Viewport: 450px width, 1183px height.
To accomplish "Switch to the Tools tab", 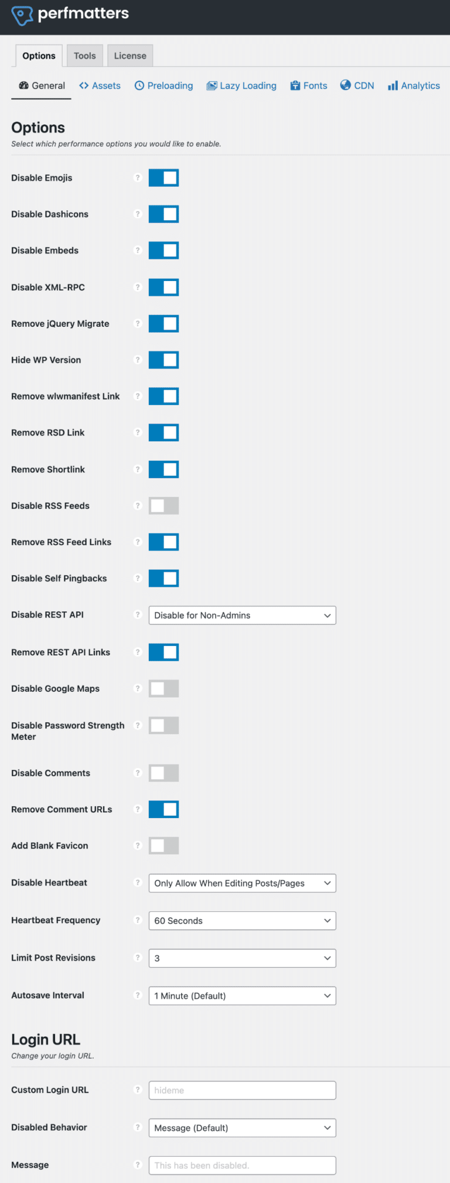I will pyautogui.click(x=84, y=55).
